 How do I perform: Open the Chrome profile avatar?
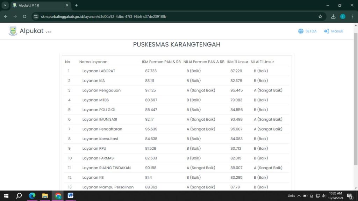point(343,16)
